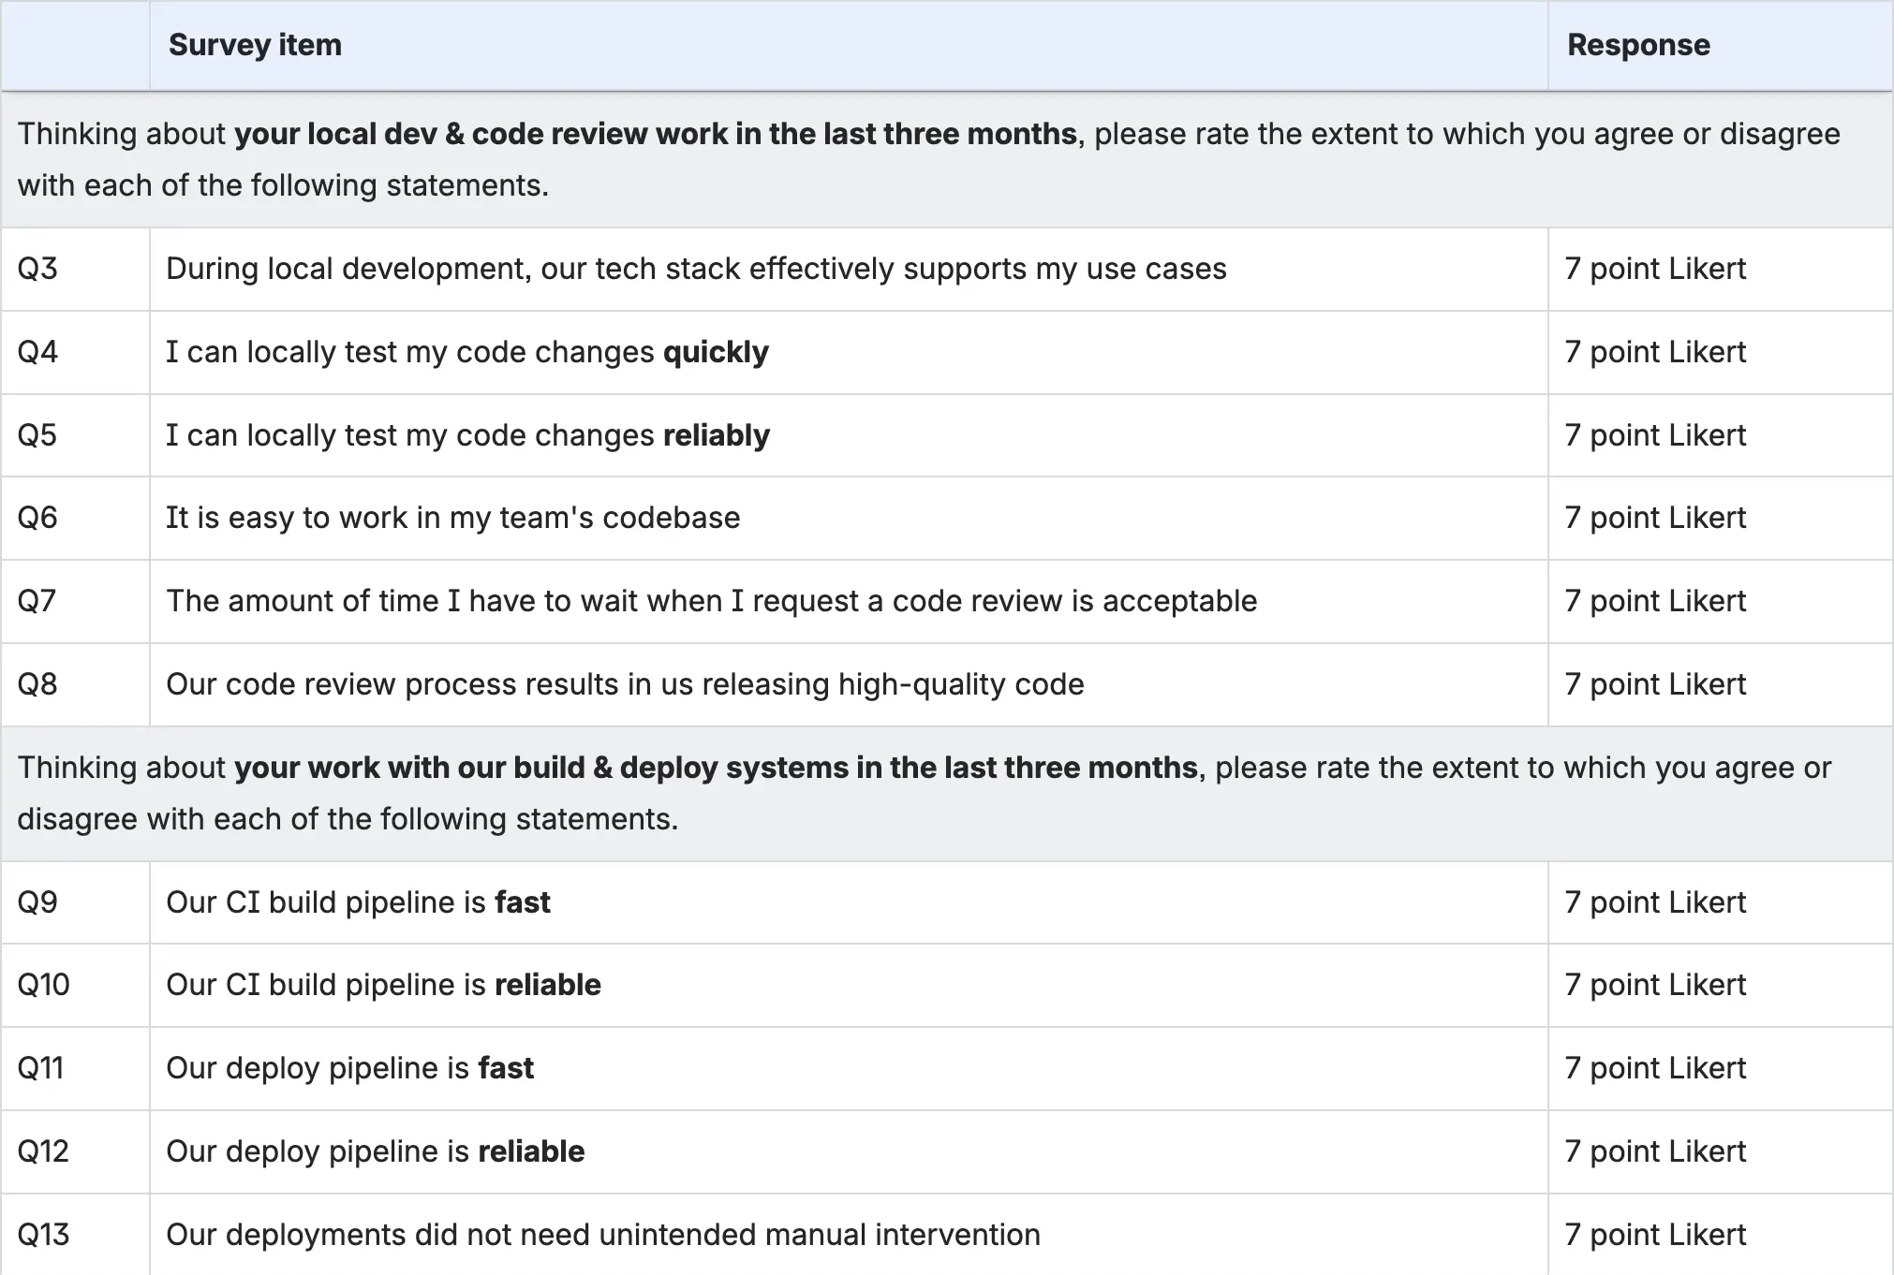
Task: Select "I can locally test my code changes reliably"
Action: pos(467,435)
